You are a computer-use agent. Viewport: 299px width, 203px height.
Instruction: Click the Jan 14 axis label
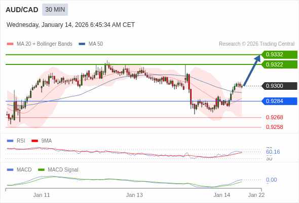click(x=221, y=195)
